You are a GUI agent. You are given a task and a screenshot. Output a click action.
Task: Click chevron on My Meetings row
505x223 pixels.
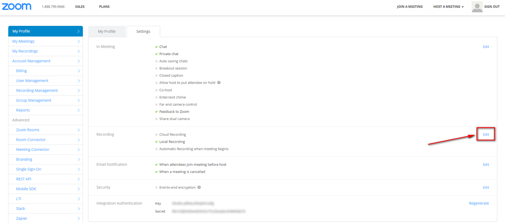(79, 41)
